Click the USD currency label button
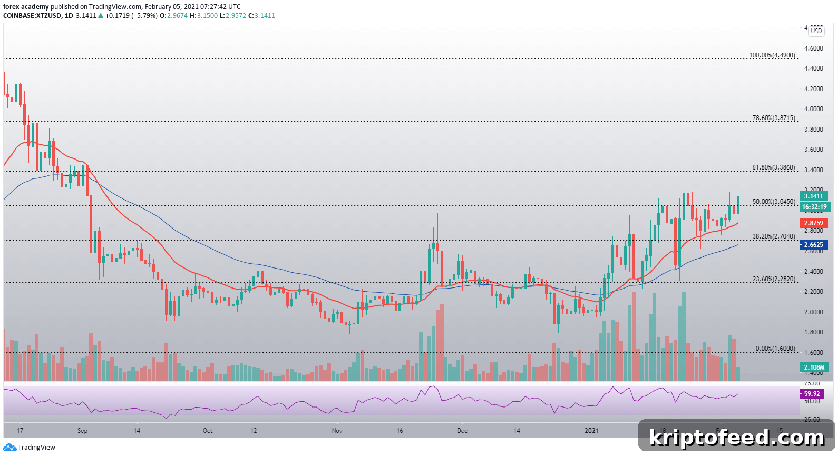 [816, 31]
